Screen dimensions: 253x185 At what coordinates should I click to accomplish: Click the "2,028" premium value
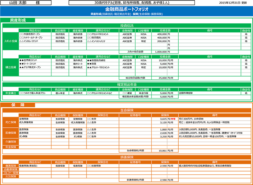click(x=163, y=133)
